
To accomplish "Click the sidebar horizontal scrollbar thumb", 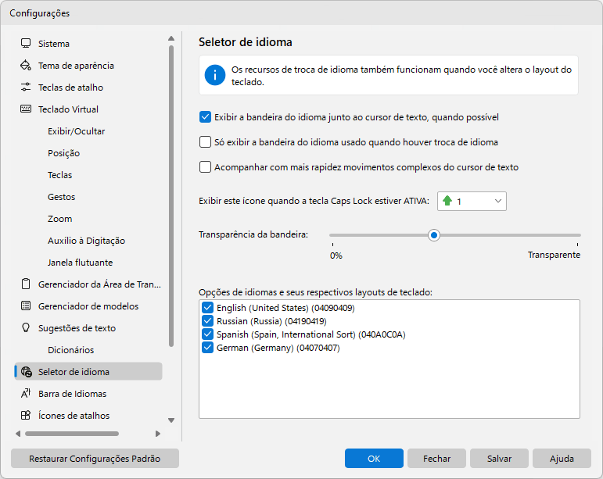I will click(72, 434).
